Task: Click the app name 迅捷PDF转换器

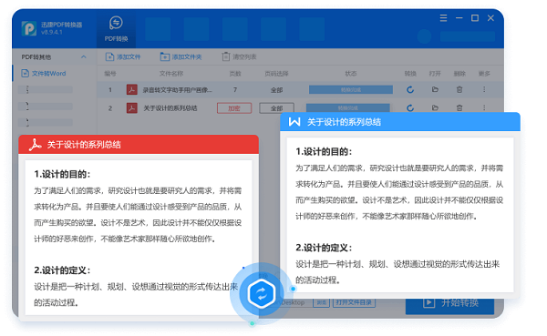Action: (61, 25)
